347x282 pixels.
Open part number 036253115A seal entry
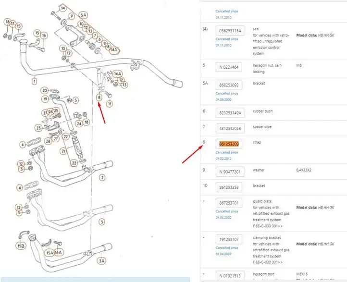pyautogui.click(x=230, y=31)
